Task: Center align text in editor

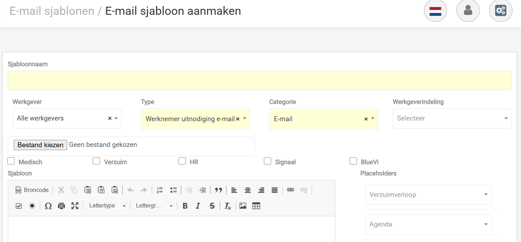Action: tap(248, 190)
